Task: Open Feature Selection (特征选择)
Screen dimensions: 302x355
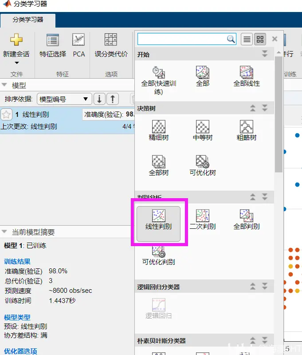Action: (53, 45)
